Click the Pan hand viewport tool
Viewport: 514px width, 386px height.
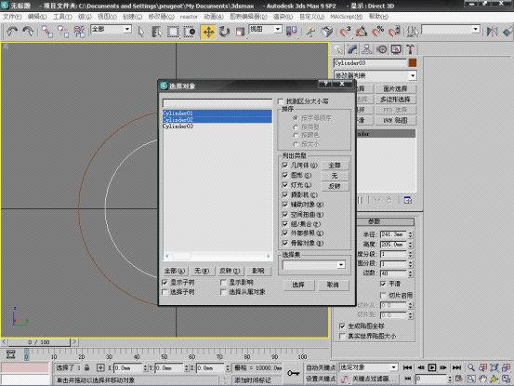coord(482,379)
